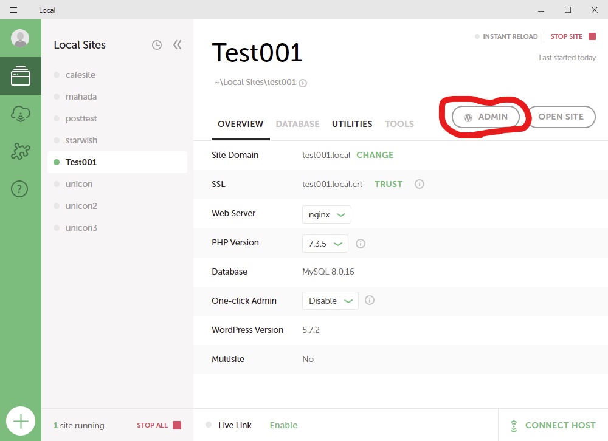This screenshot has width=608, height=441.
Task: Click the Connect Host arrows icon
Action: coord(514,425)
